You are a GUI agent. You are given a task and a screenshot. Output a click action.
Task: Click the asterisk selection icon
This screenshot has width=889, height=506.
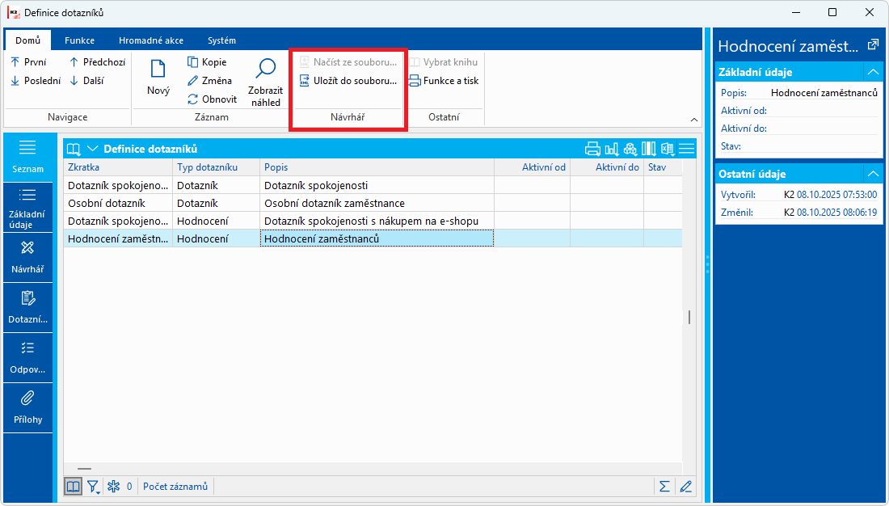point(114,486)
